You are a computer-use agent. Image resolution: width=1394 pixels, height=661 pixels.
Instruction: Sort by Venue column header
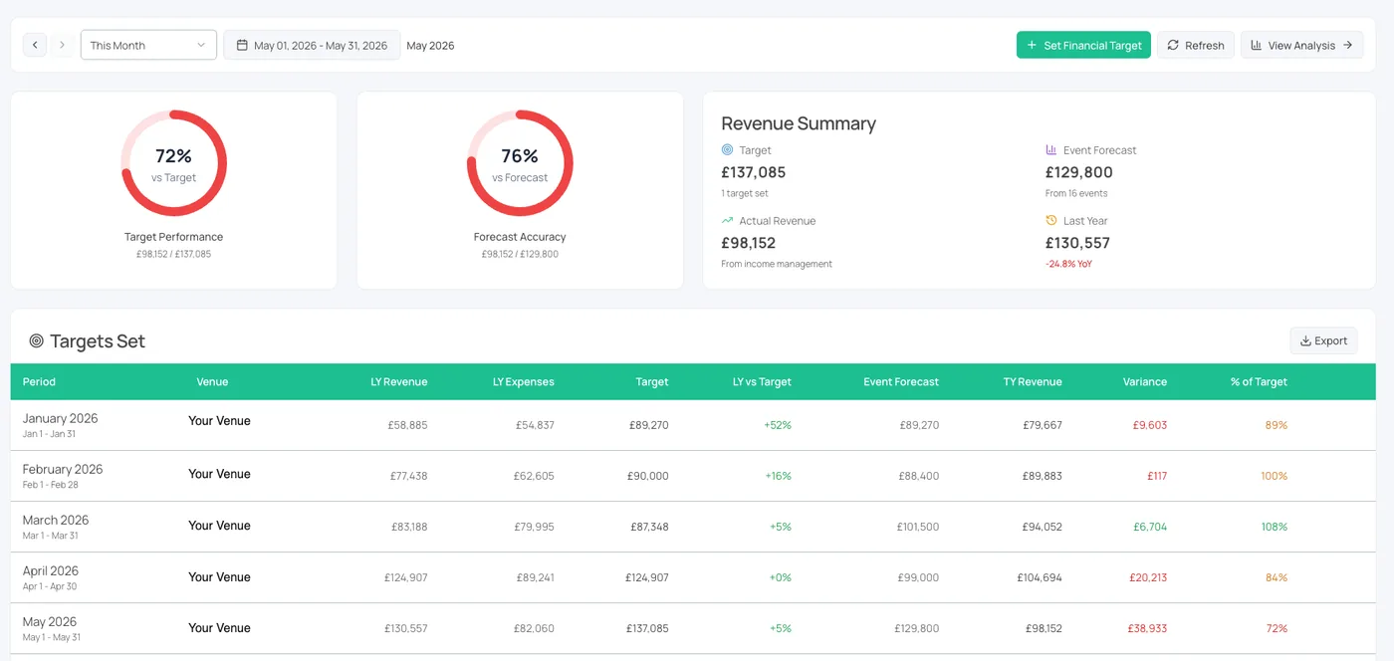[x=212, y=382]
